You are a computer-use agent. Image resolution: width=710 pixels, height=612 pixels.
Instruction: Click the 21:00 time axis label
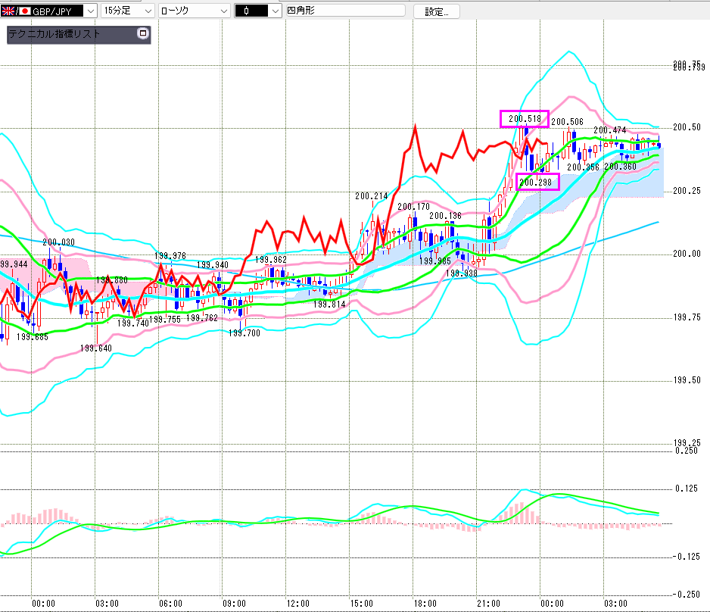[x=488, y=604]
